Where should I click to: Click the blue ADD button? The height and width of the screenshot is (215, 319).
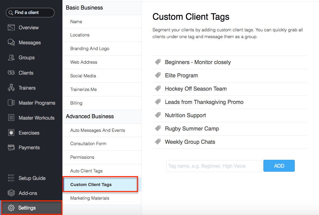click(x=279, y=166)
